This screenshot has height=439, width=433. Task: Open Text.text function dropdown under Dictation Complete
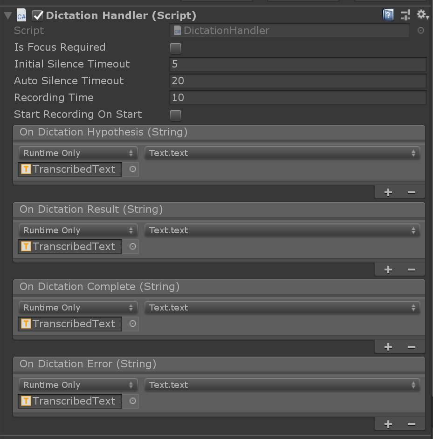coord(282,308)
